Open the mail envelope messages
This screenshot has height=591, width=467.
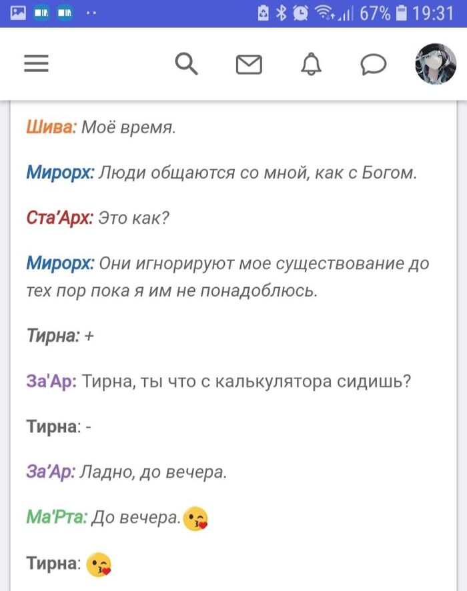249,65
